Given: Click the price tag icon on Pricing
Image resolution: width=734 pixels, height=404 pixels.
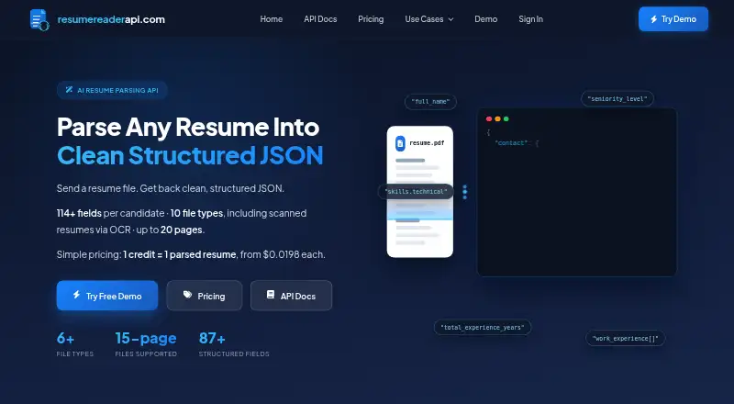Looking at the screenshot, I should click(x=187, y=295).
